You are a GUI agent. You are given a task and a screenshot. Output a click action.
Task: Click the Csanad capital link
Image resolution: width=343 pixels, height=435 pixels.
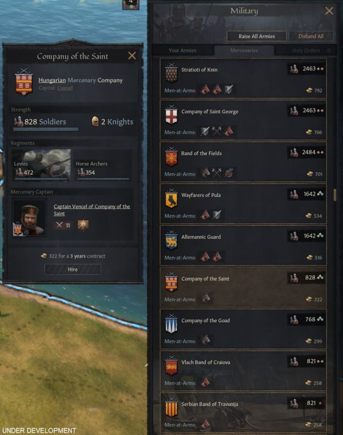(65, 88)
